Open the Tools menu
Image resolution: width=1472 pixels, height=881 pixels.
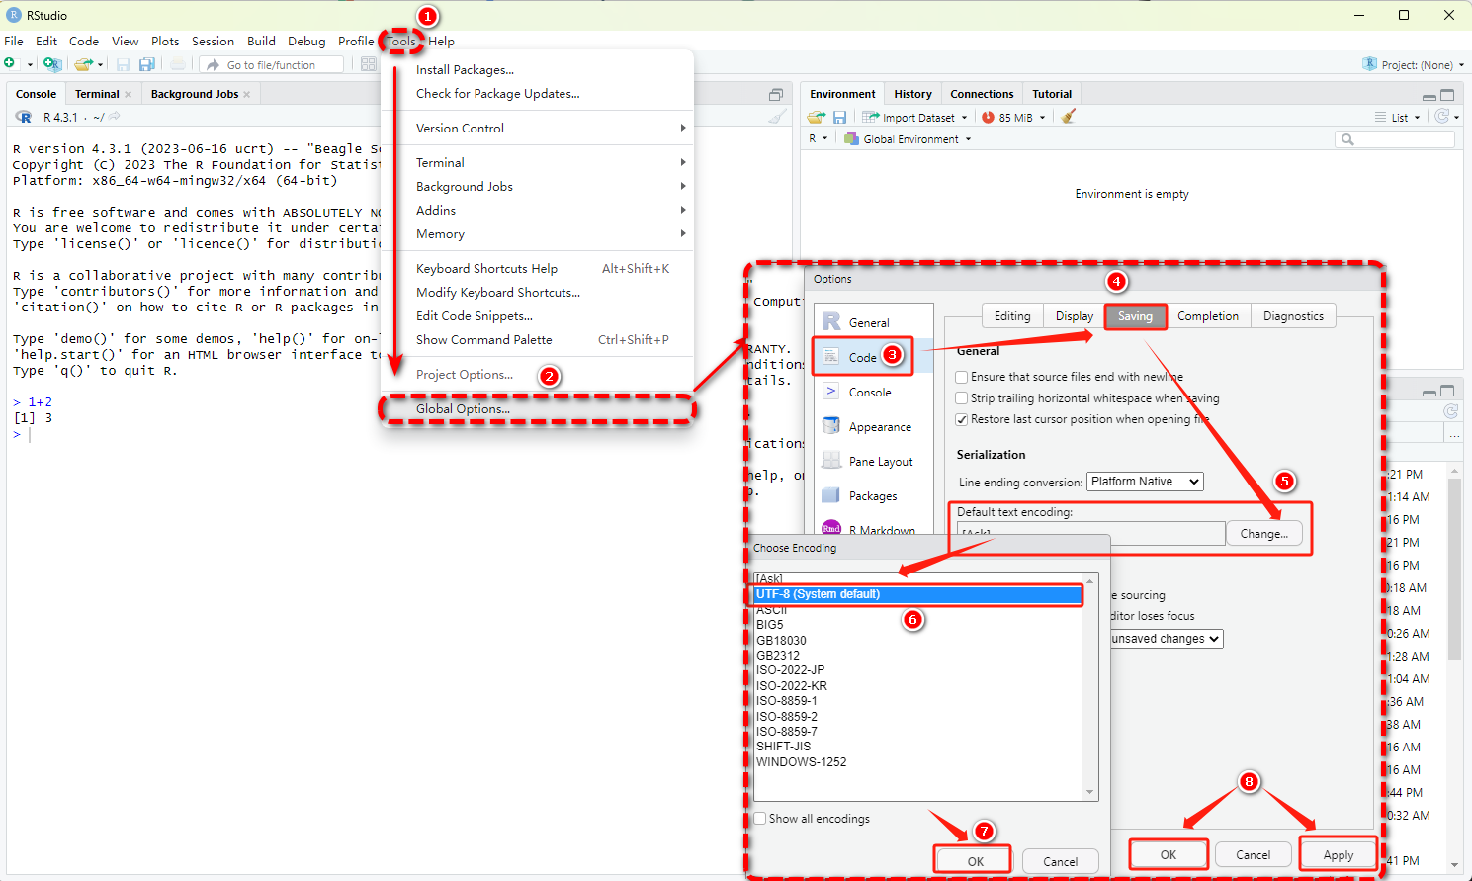click(x=401, y=42)
